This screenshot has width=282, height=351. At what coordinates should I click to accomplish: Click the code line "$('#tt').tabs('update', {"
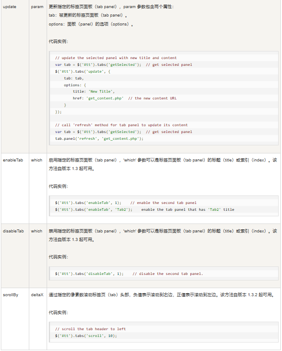click(x=83, y=71)
